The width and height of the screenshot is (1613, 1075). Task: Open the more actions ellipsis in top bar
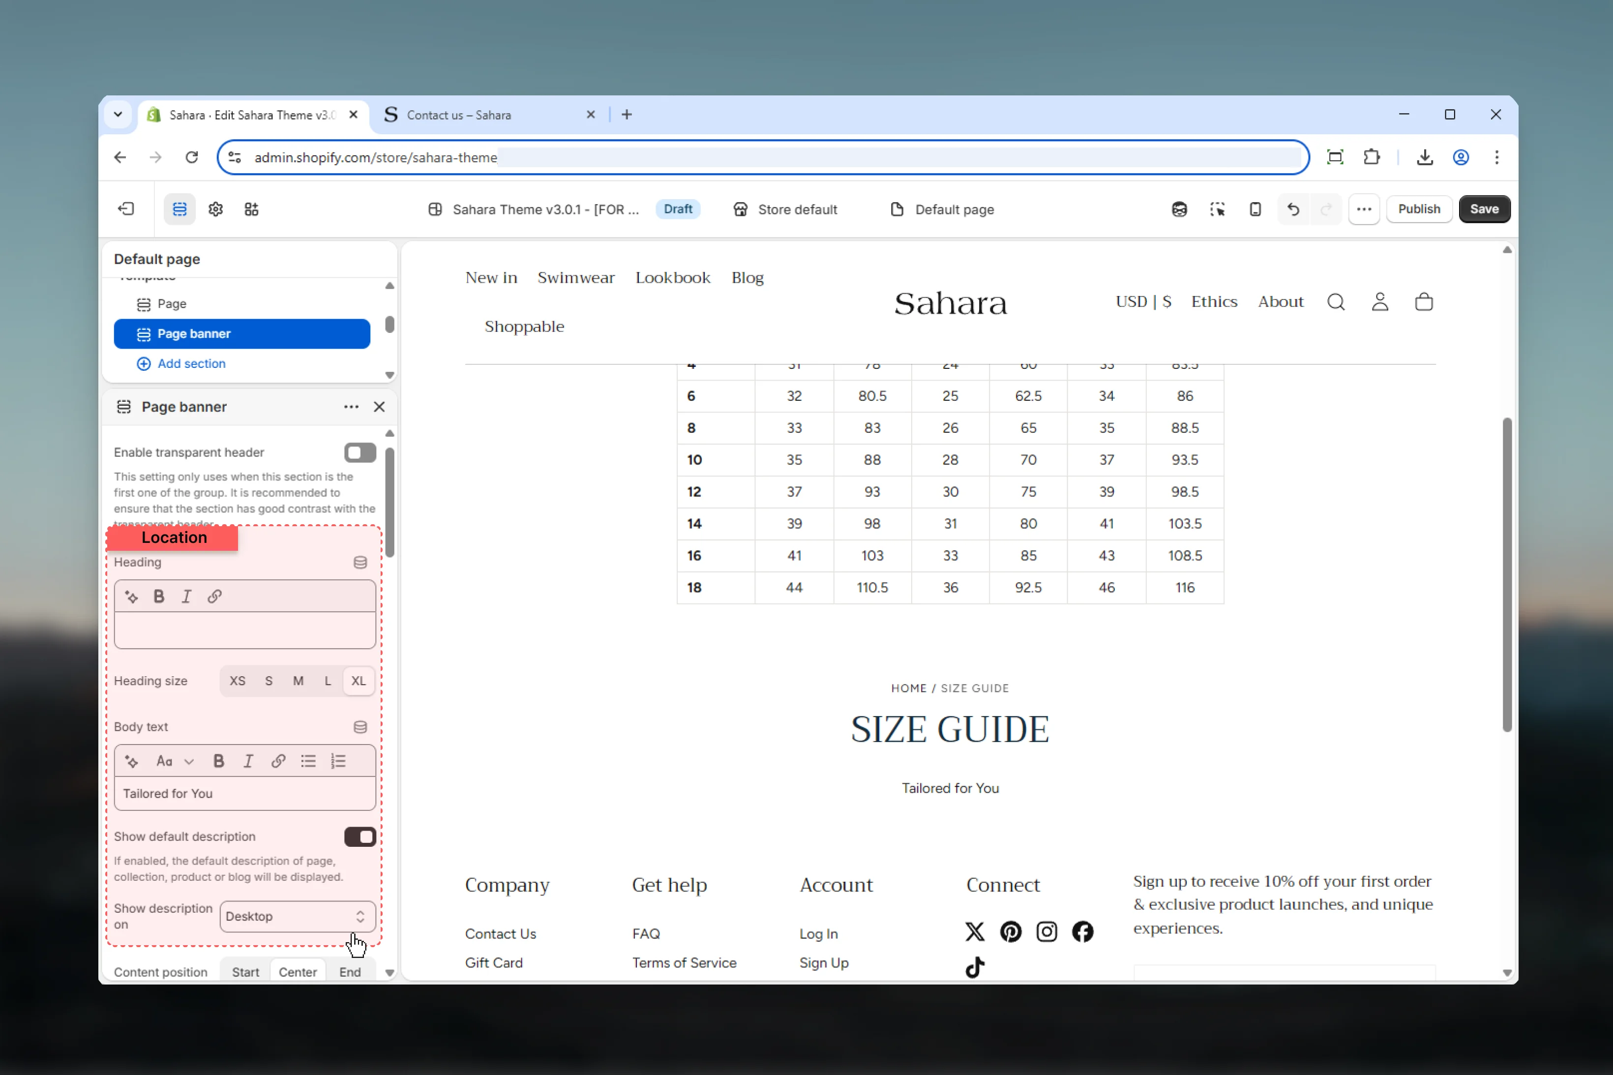(x=1364, y=209)
